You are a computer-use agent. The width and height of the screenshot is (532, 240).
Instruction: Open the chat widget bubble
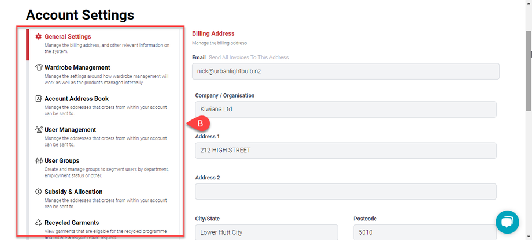click(x=507, y=222)
